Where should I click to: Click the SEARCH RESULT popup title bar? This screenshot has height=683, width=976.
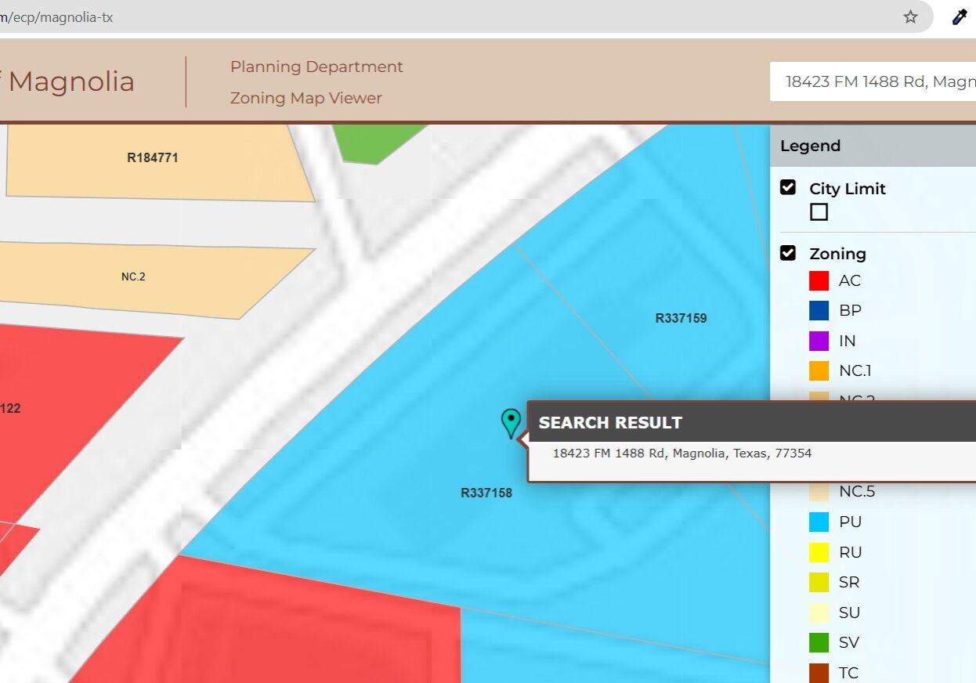pos(610,422)
